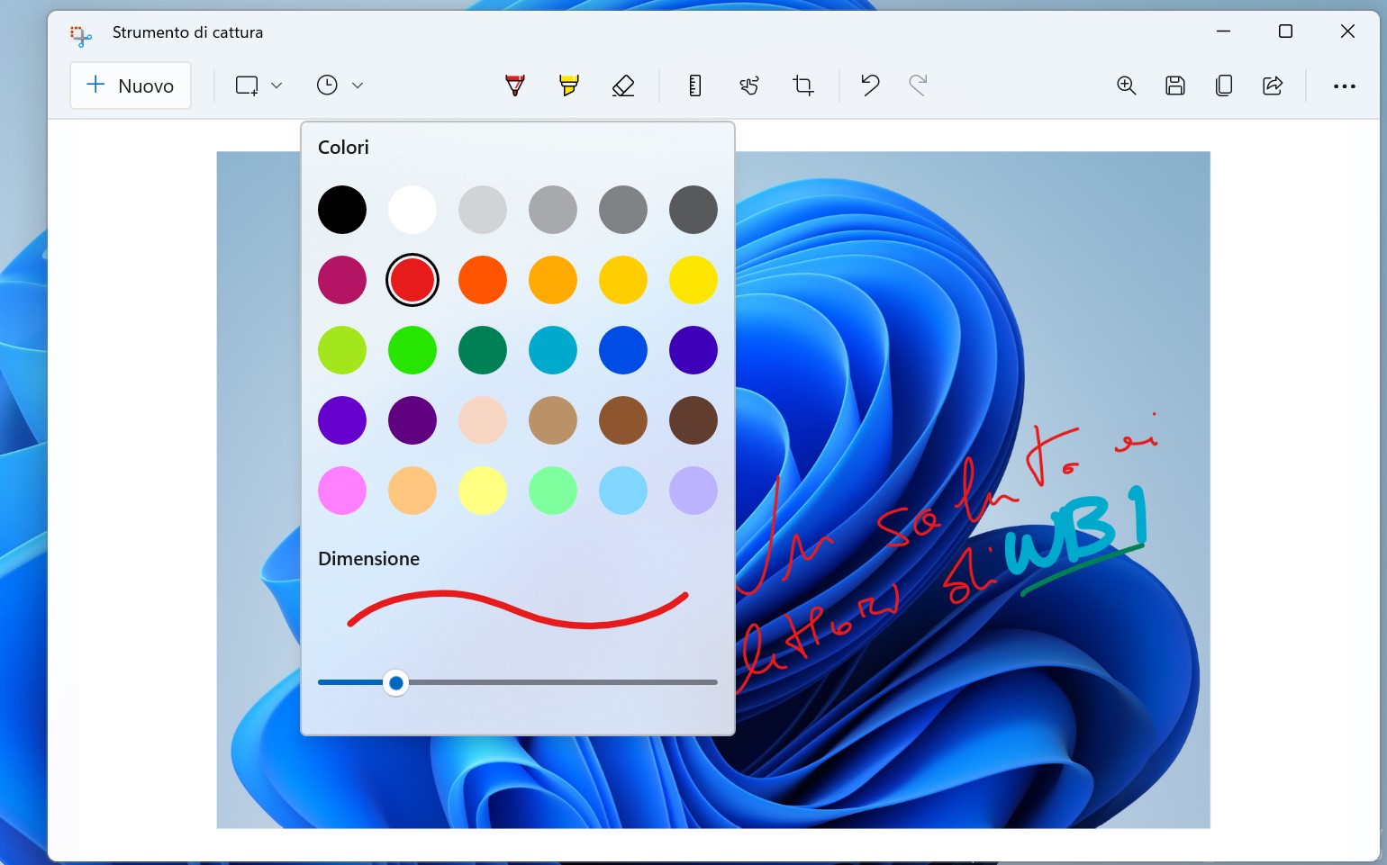Toggle the ruler tool
Screen dimensions: 1387x865
click(x=694, y=86)
